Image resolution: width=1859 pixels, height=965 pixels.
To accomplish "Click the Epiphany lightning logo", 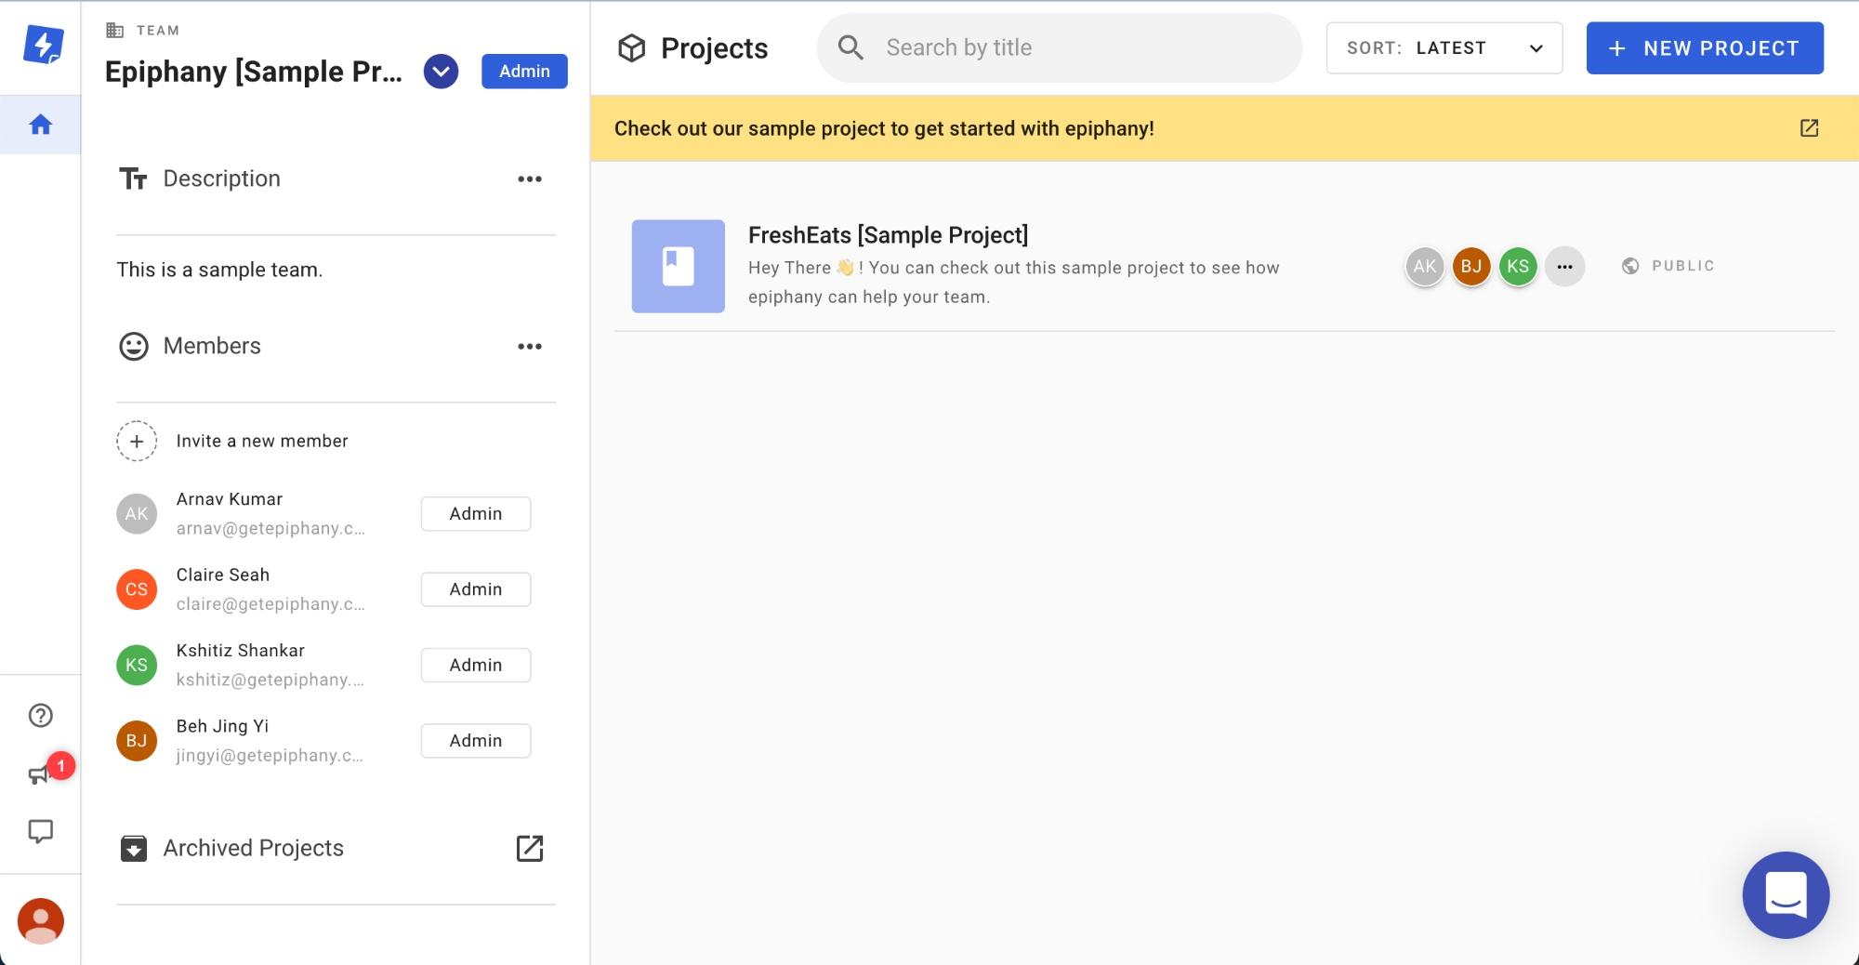I will point(43,45).
